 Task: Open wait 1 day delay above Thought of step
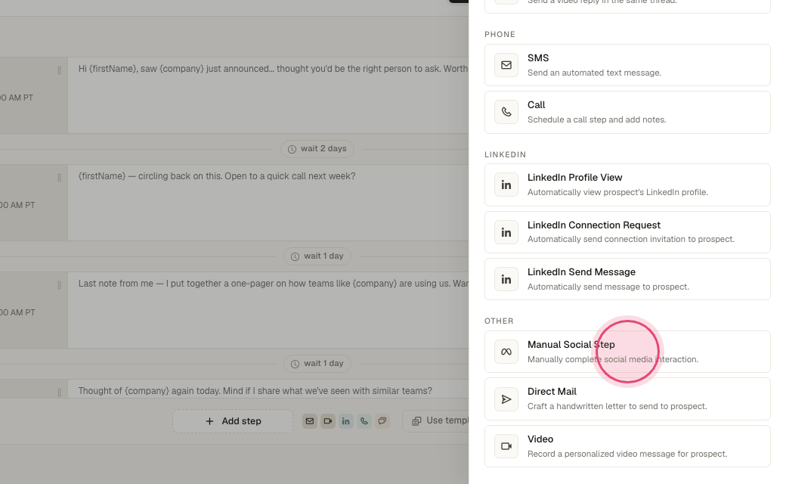317,364
